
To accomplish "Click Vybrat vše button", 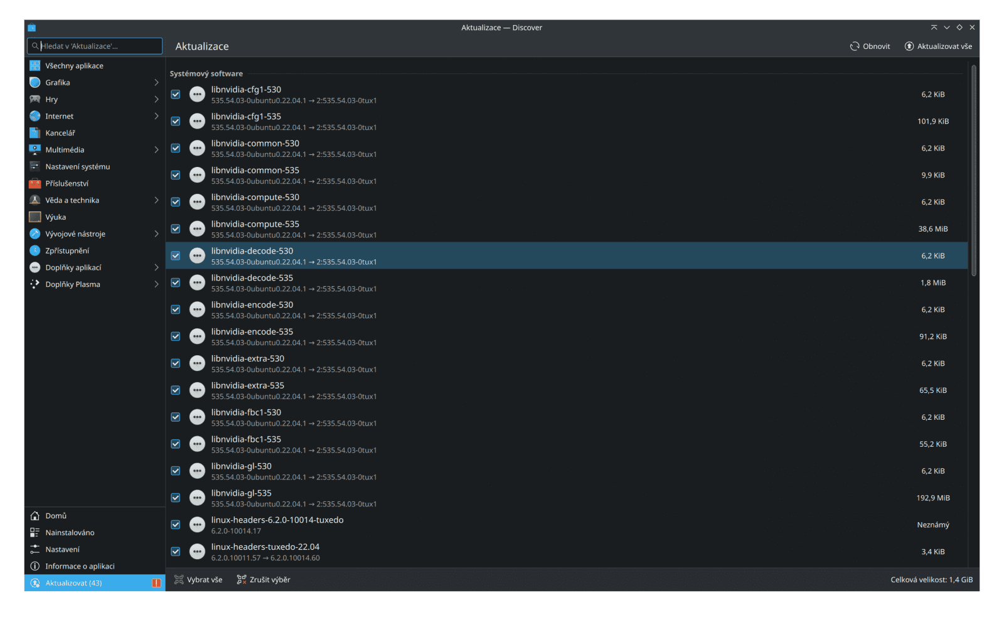I will pos(198,580).
